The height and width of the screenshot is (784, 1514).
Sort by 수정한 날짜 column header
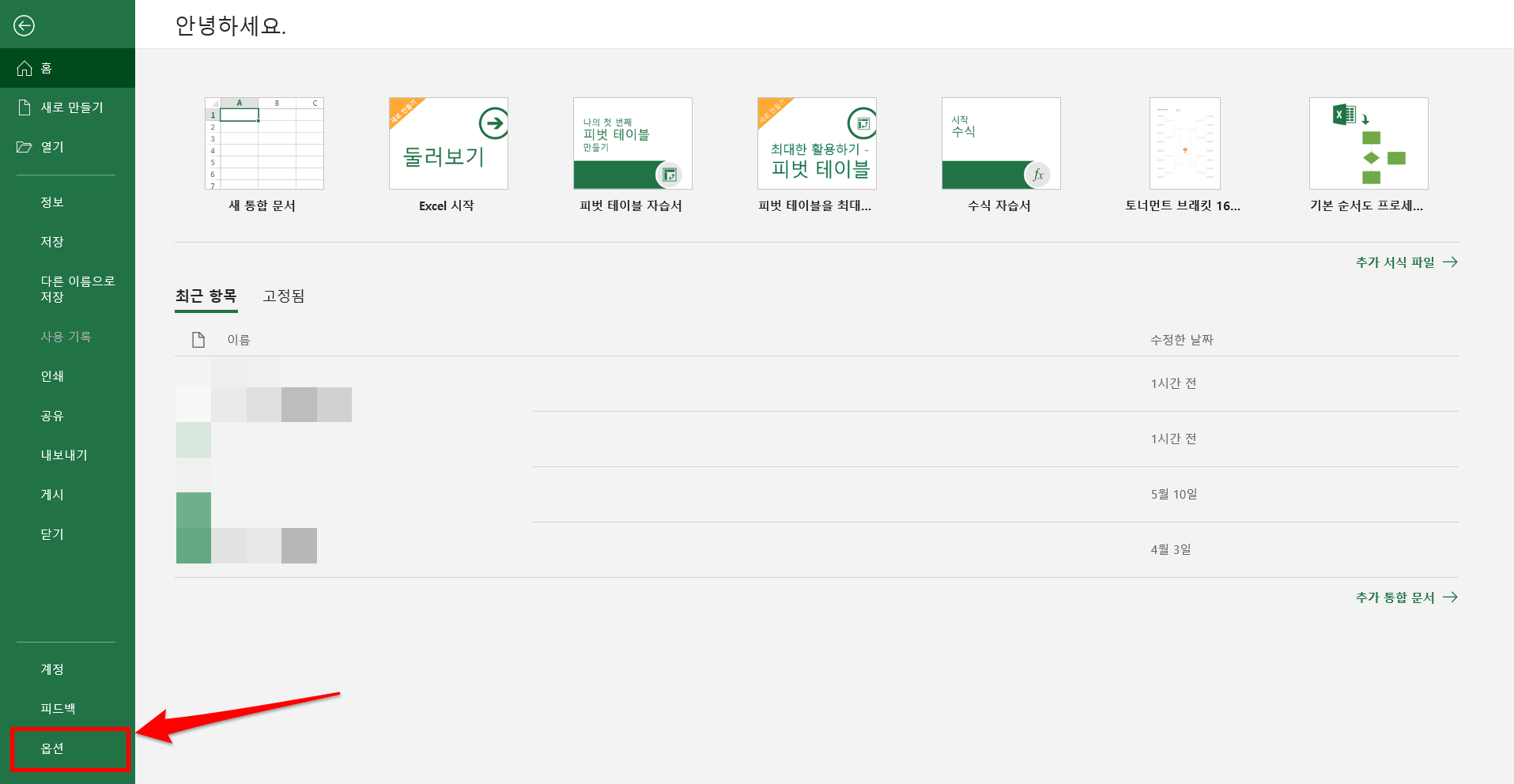(x=1181, y=340)
